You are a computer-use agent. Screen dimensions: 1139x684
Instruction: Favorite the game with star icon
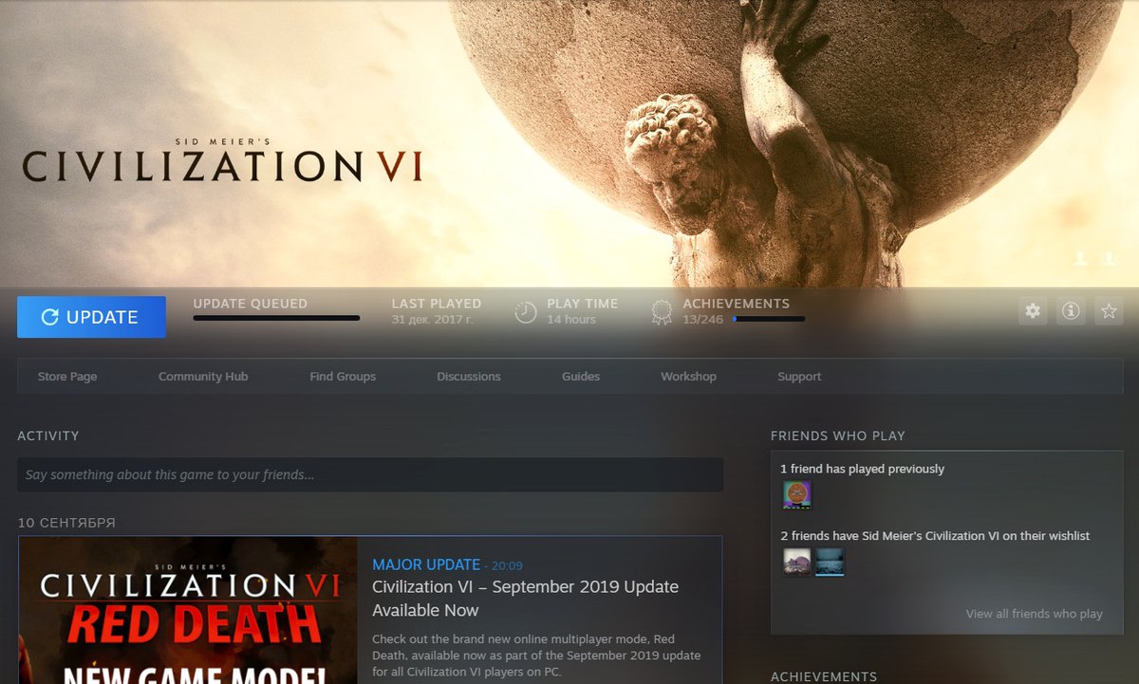[x=1108, y=311]
